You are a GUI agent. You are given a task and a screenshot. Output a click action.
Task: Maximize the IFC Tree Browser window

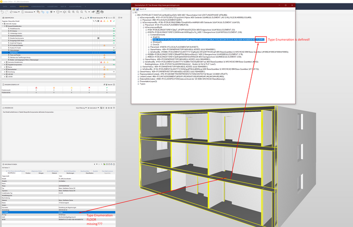coord(286,5)
